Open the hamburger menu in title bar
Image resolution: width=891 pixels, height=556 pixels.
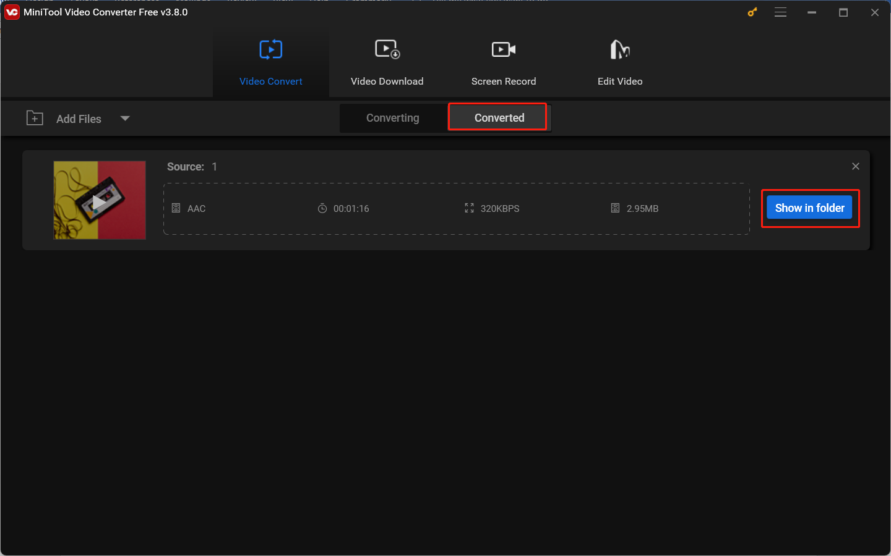coord(781,12)
